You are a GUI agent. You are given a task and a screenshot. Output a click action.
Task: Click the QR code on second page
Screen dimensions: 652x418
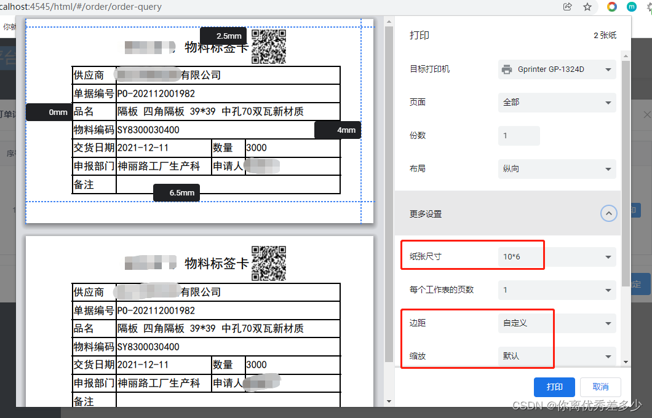[x=269, y=263]
